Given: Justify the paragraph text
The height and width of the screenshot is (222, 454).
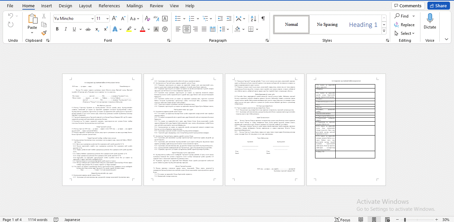Looking at the screenshot, I should click(204, 29).
